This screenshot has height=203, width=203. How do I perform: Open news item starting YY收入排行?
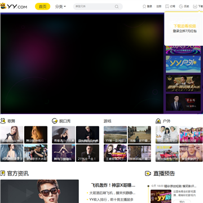[x=111, y=200]
